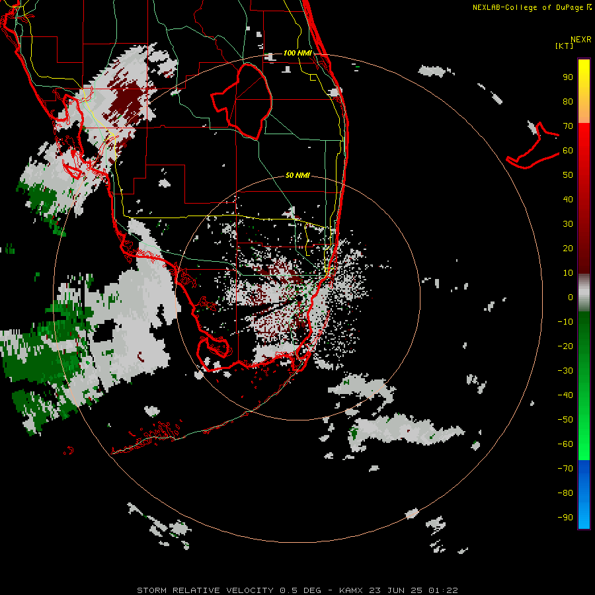Click the 01:22 timestamp in the footer
595x595 pixels.
[x=443, y=590]
